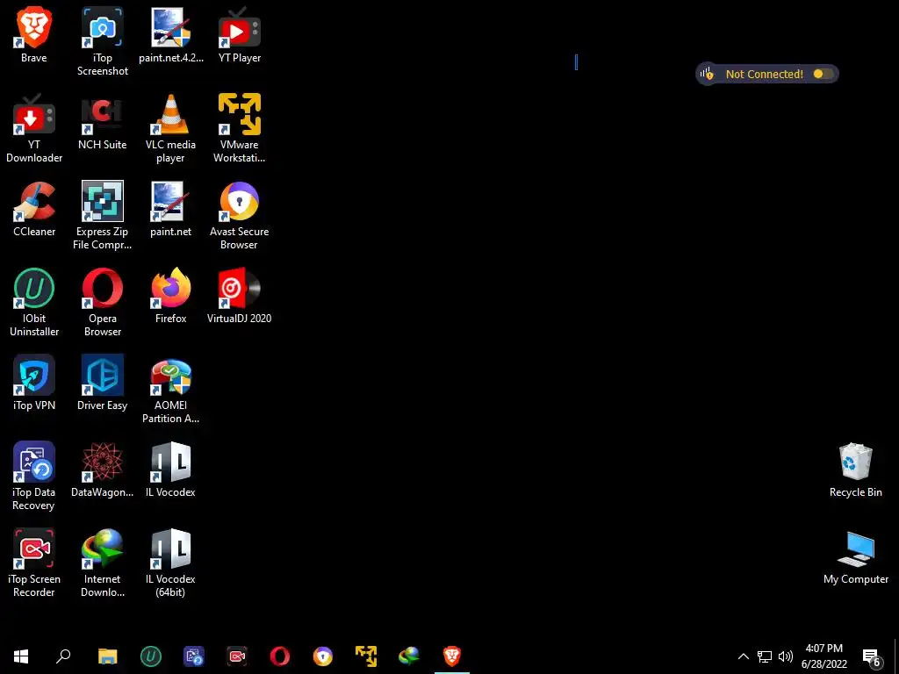The width and height of the screenshot is (899, 674).
Task: Select the IL Vocodex shortcut
Action: point(171,470)
